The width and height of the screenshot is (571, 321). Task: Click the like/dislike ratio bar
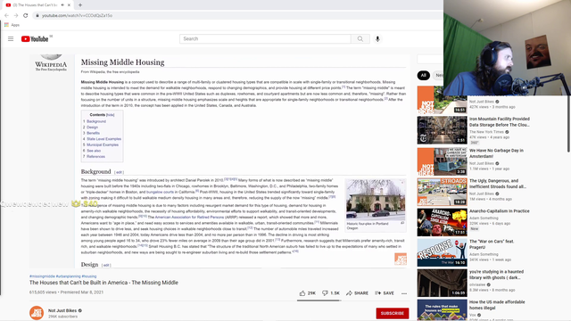(319, 300)
